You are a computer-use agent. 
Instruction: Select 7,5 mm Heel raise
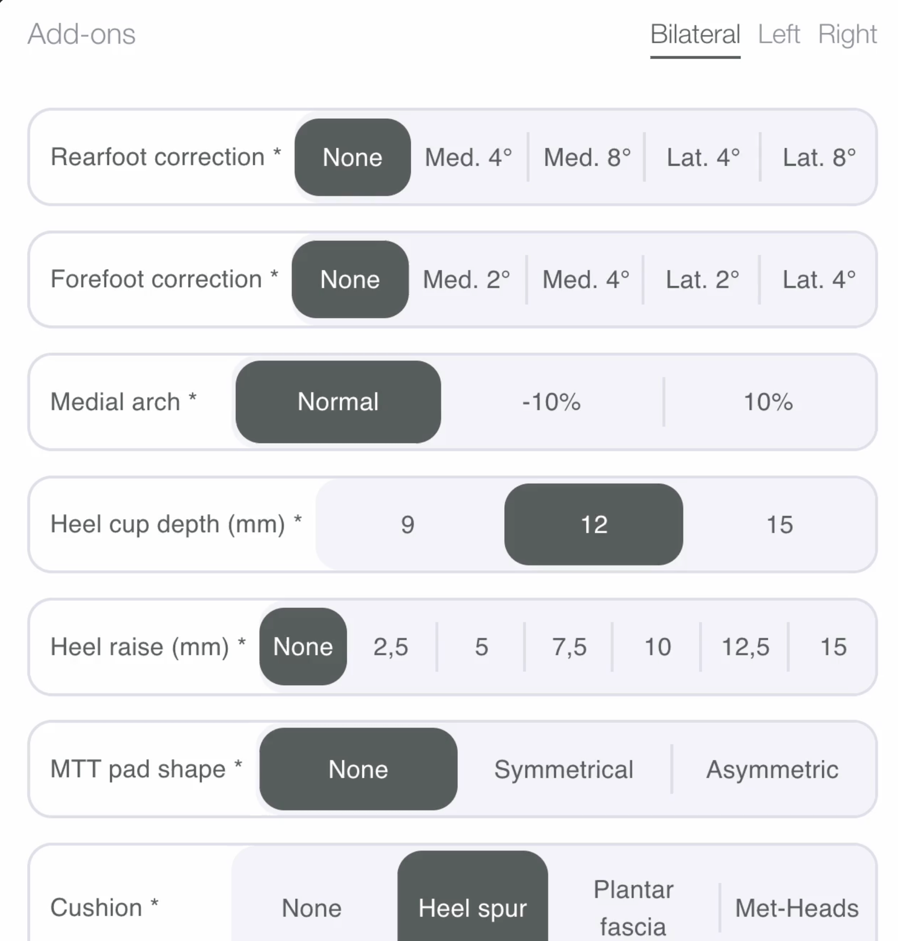point(569,647)
